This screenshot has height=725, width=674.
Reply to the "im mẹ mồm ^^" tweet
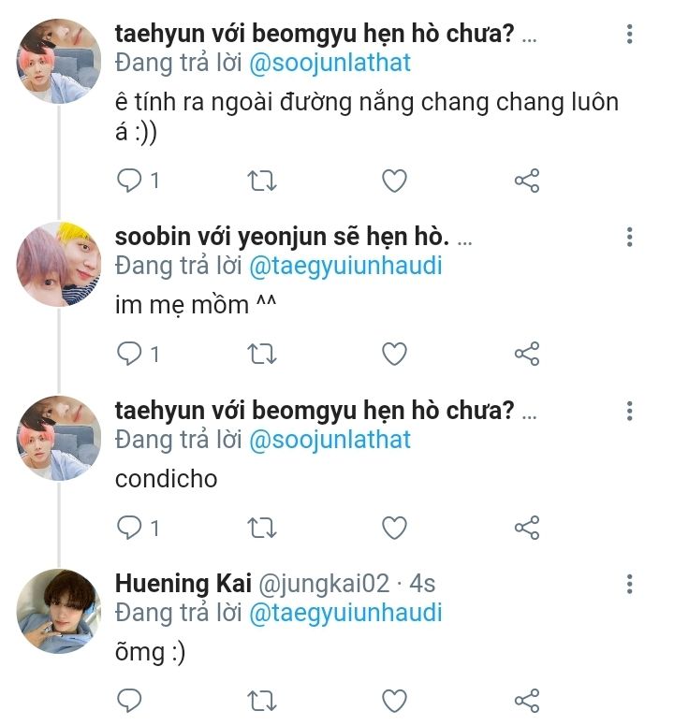129,354
